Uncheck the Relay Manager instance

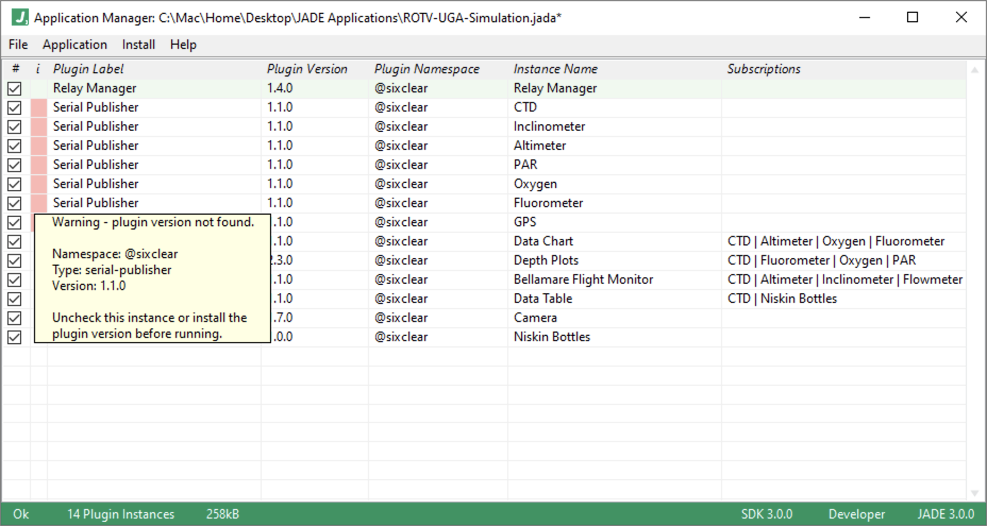pos(15,88)
